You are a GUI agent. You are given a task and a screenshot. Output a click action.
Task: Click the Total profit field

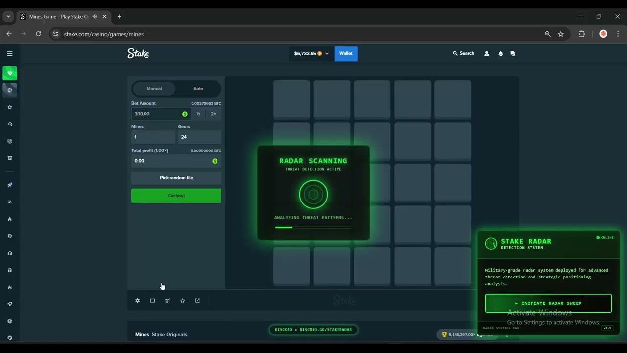coord(176,161)
